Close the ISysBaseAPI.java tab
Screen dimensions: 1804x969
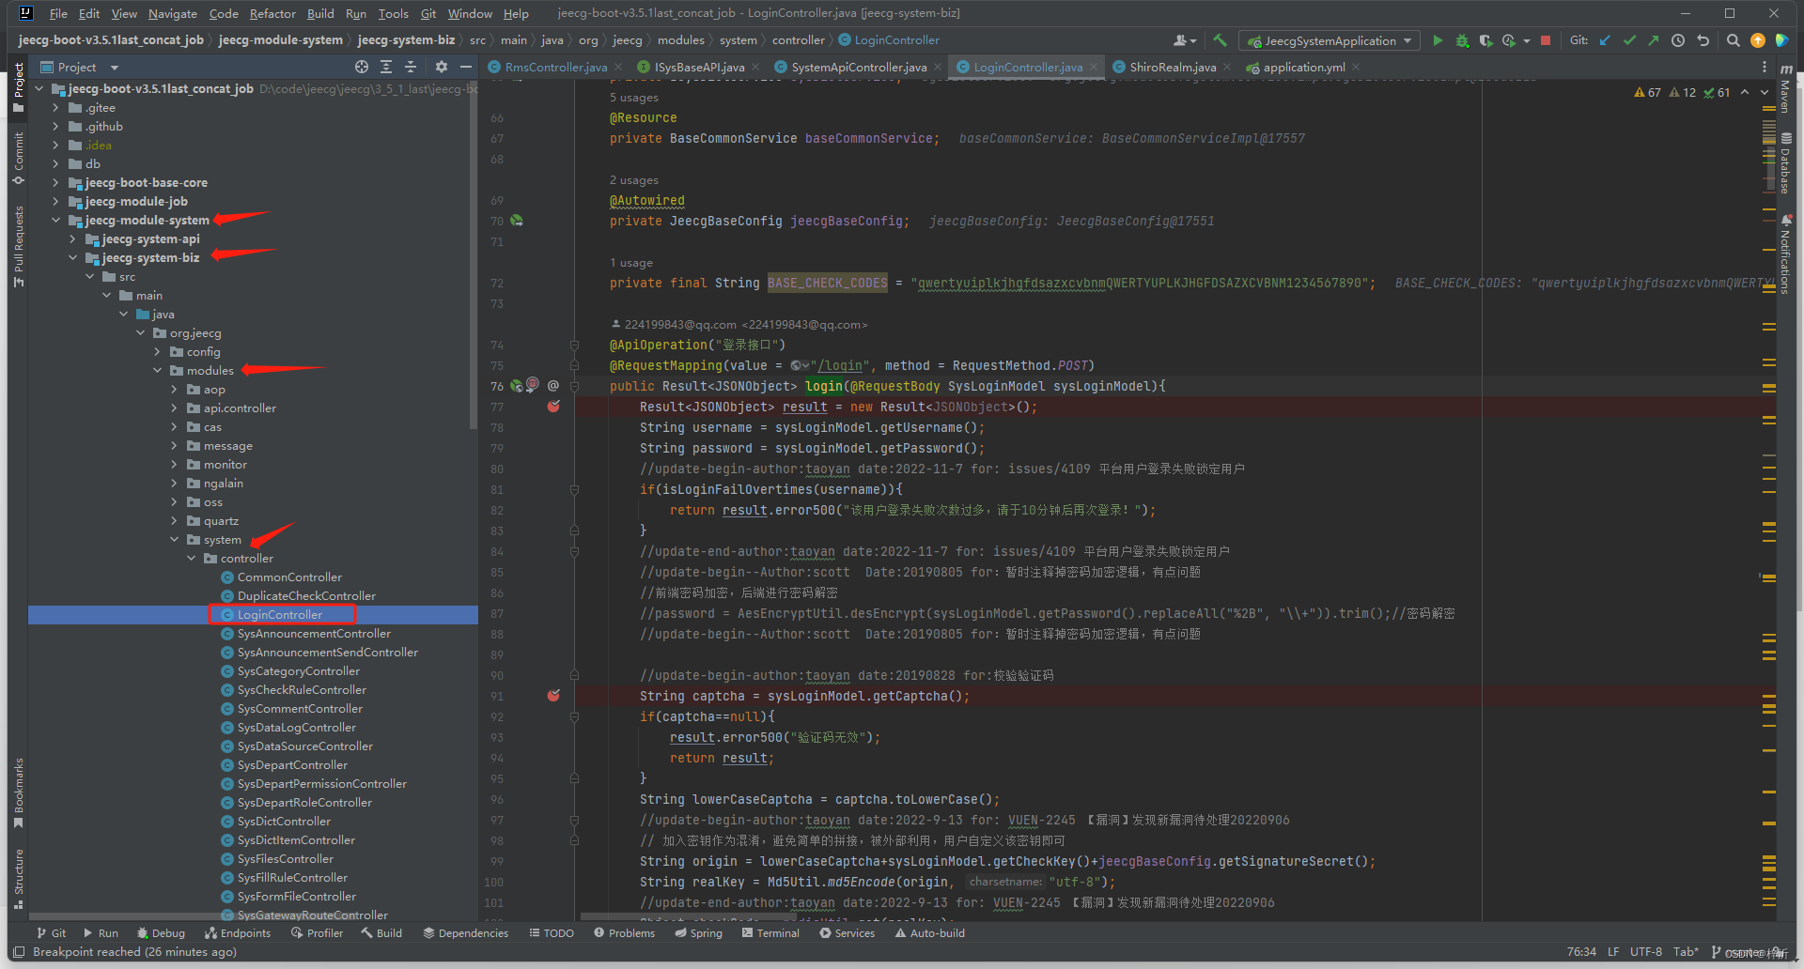coord(755,67)
